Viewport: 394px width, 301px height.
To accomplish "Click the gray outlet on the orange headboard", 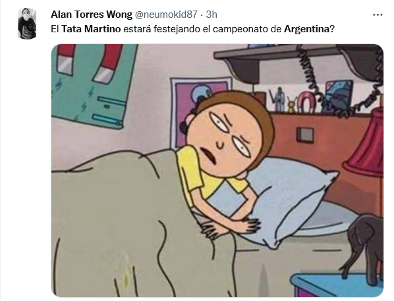I will [305, 135].
